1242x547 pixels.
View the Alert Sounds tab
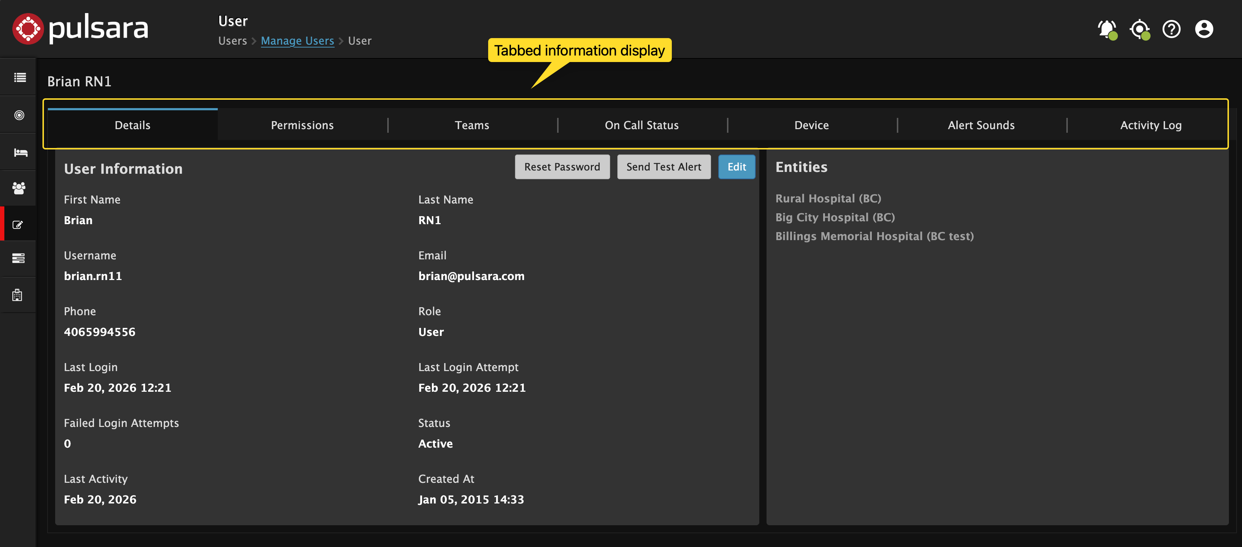(x=981, y=125)
